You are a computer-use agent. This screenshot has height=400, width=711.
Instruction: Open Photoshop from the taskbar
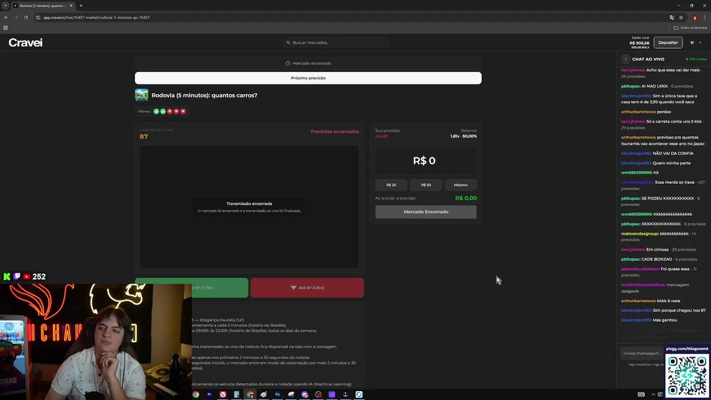[277, 394]
